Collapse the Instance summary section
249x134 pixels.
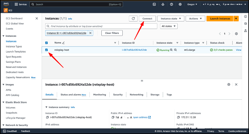(46, 107)
